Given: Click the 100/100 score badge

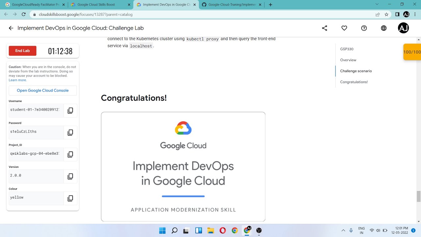Looking at the screenshot, I should 412,52.
